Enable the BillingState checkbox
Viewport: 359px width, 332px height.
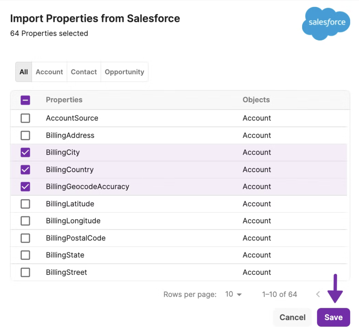(25, 255)
